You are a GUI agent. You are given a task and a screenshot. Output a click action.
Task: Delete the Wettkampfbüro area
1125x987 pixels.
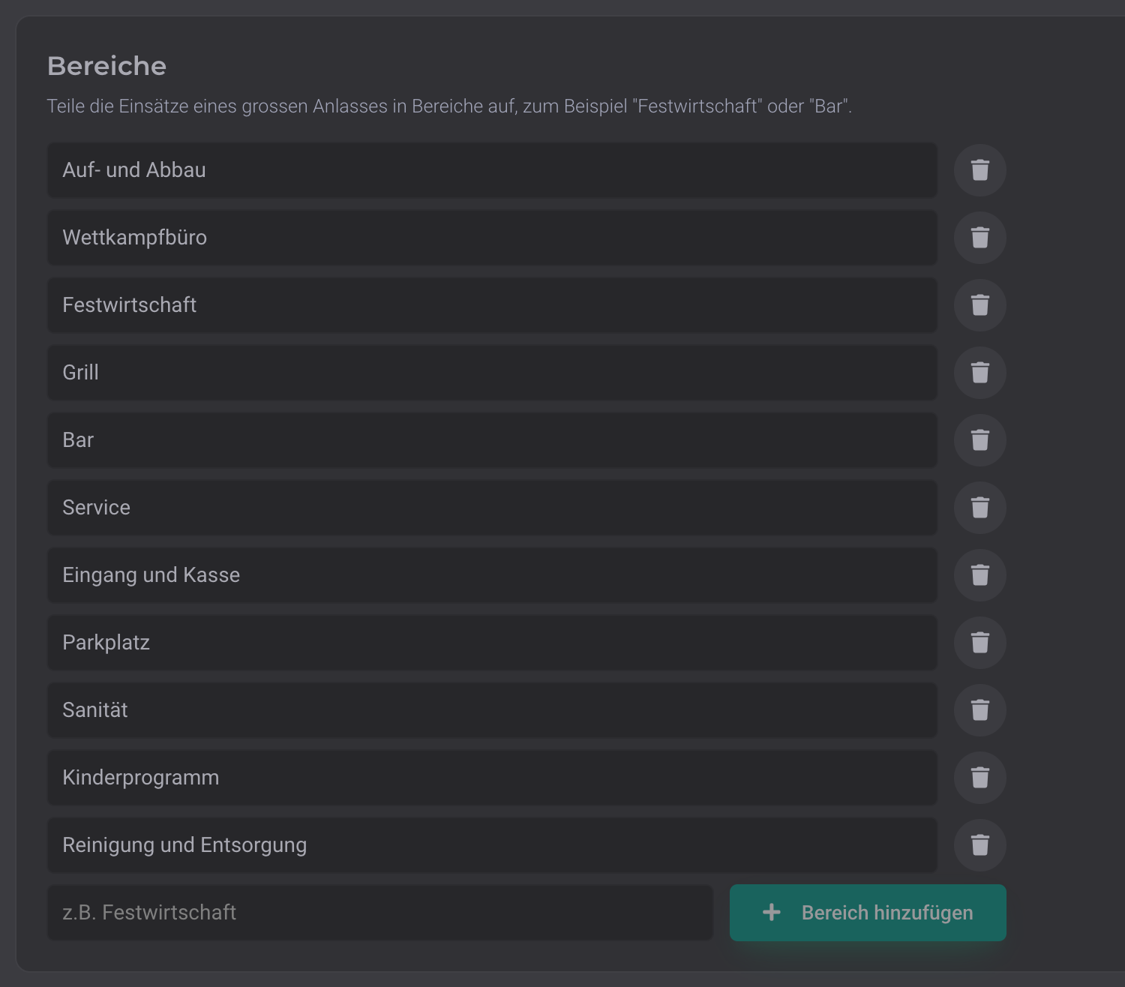pyautogui.click(x=979, y=238)
